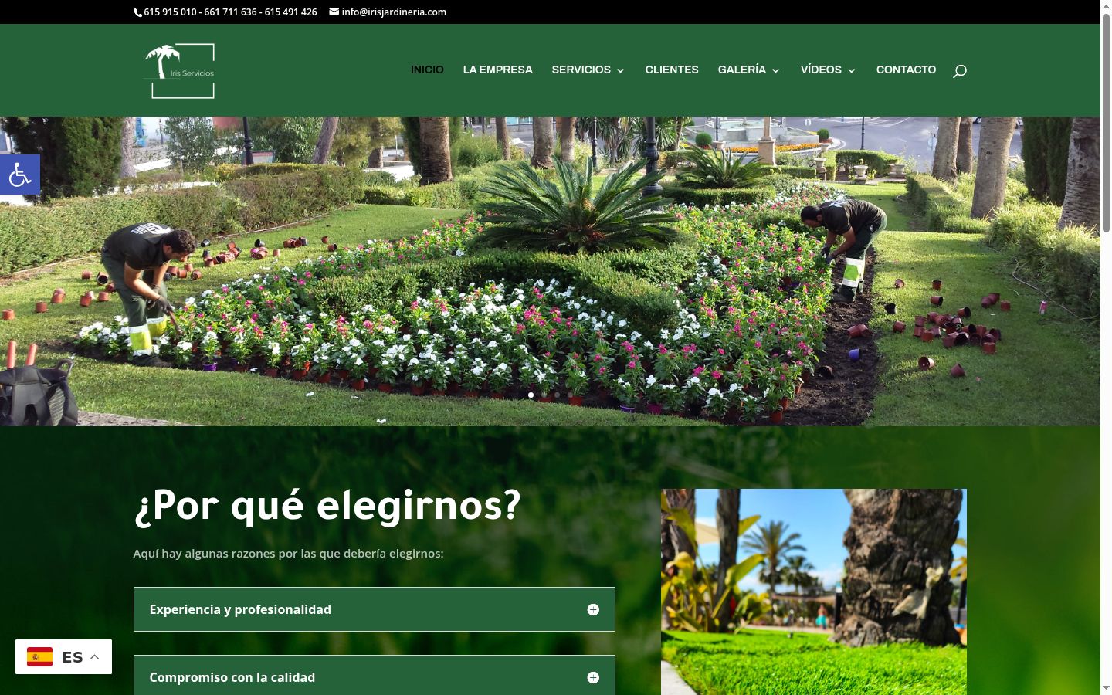
Task: Expand the Compromiso con la calidad accordion
Action: 375,676
